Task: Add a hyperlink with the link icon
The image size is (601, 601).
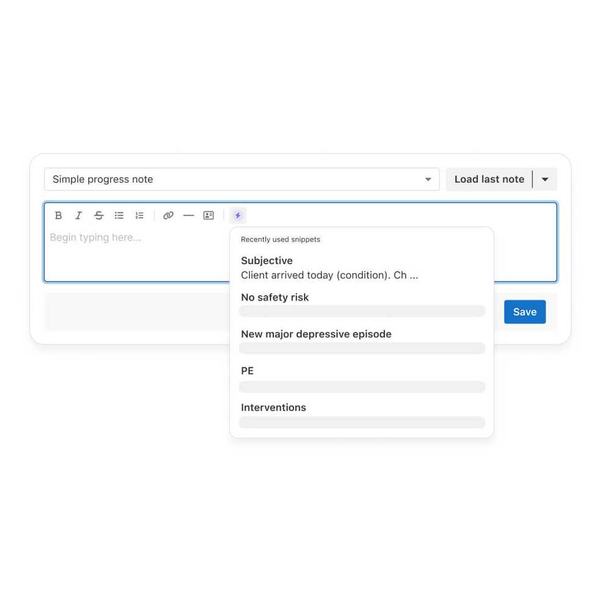Action: (168, 215)
